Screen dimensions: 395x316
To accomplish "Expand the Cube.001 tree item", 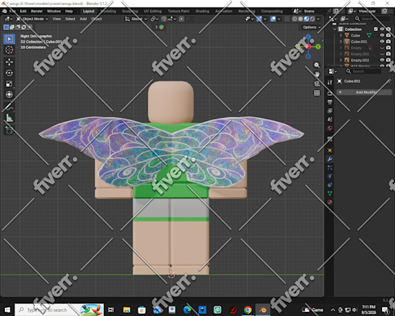I will click(341, 41).
